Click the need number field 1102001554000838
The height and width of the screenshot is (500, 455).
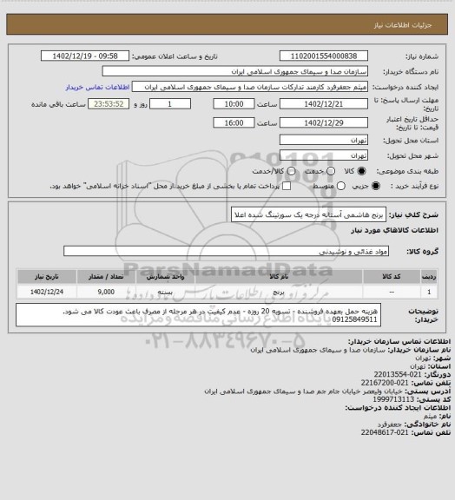point(324,56)
